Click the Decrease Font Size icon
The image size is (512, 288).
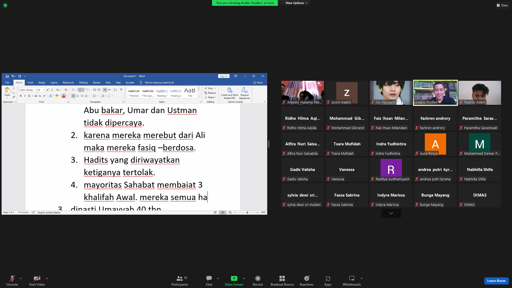52,90
